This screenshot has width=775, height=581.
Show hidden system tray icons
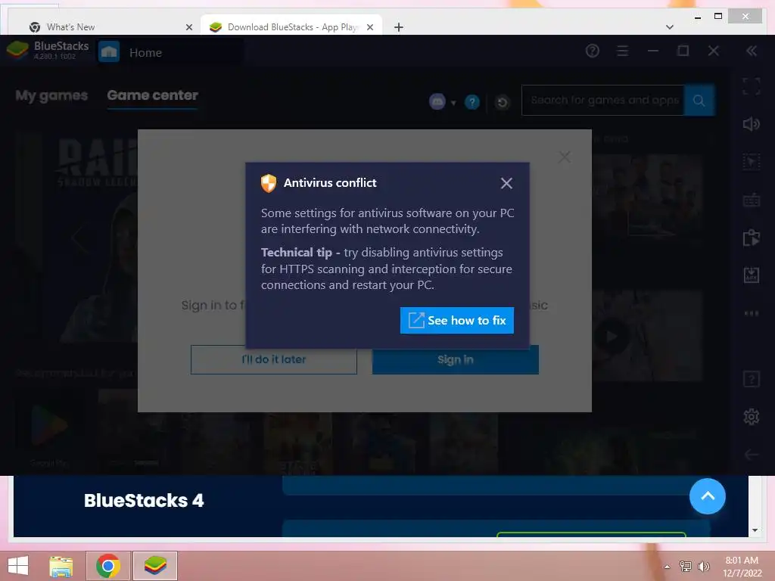point(667,567)
